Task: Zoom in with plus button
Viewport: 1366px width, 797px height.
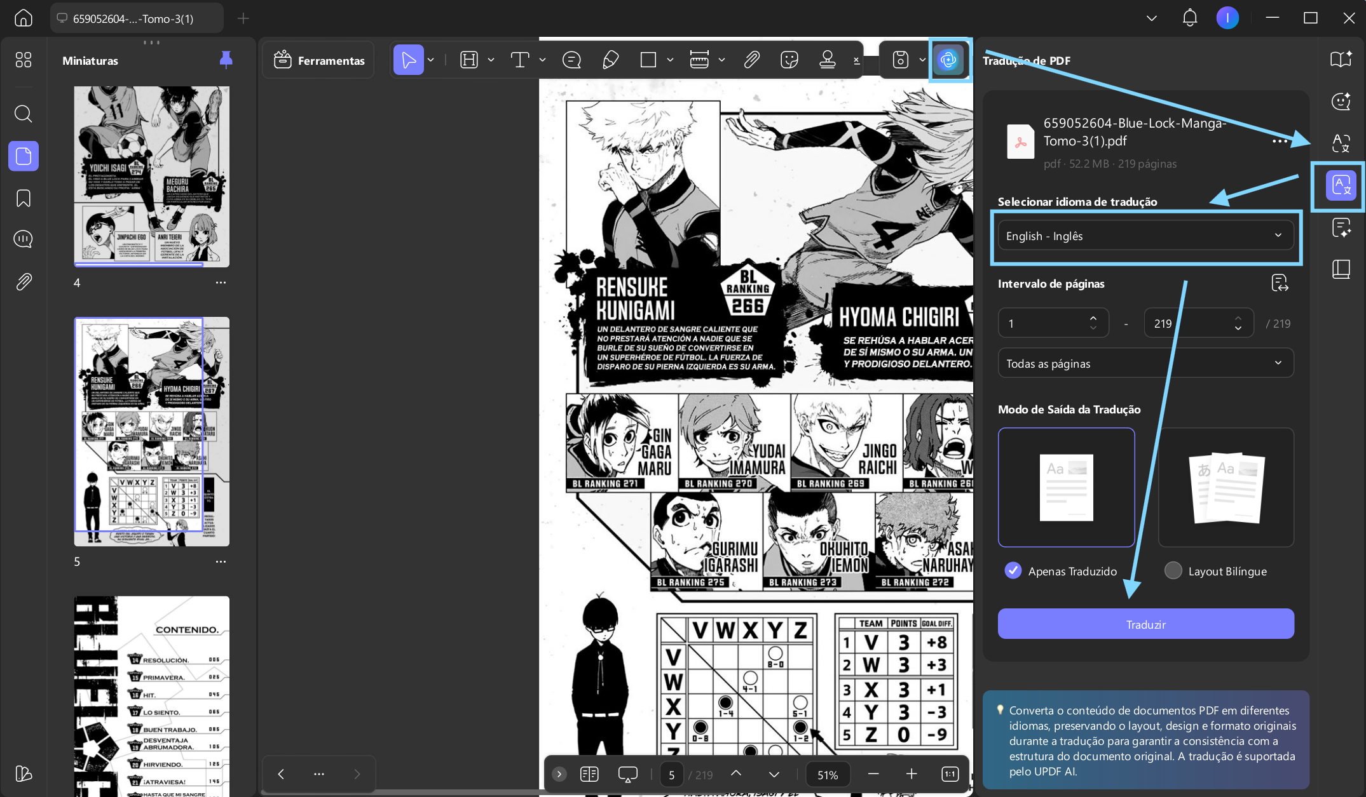Action: click(x=912, y=774)
